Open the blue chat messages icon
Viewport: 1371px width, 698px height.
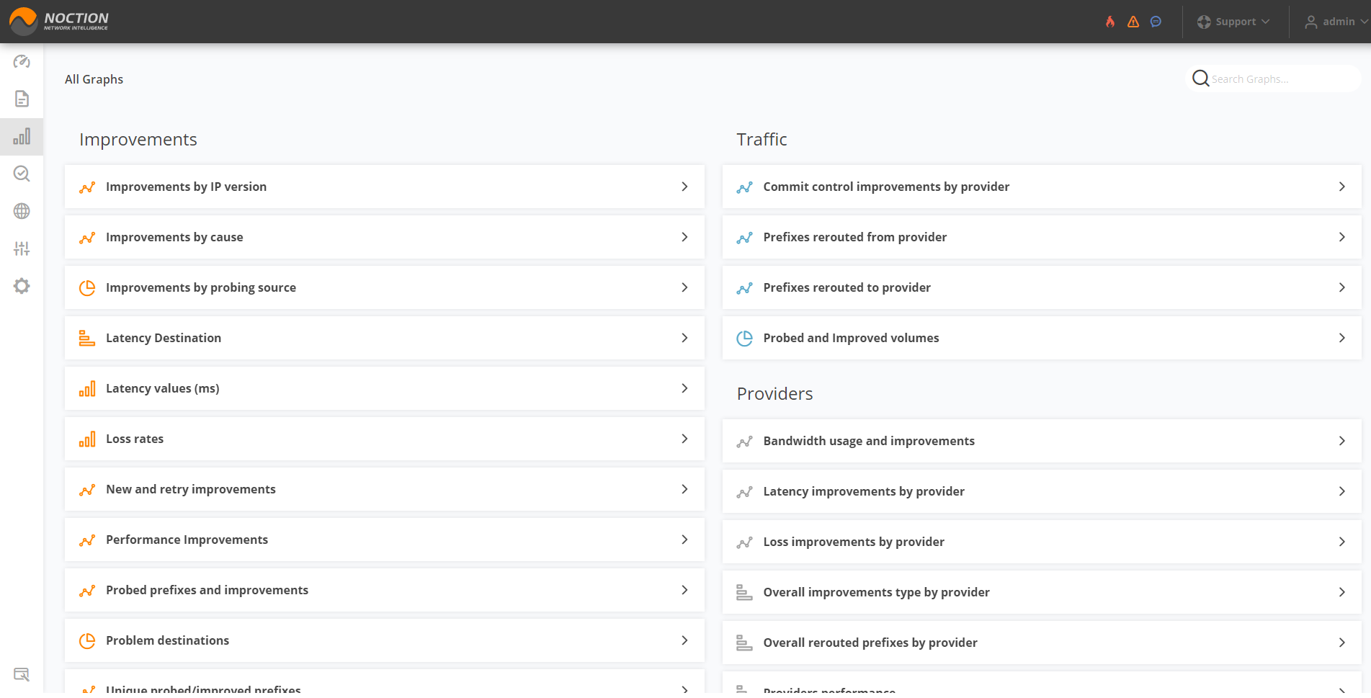(1156, 22)
